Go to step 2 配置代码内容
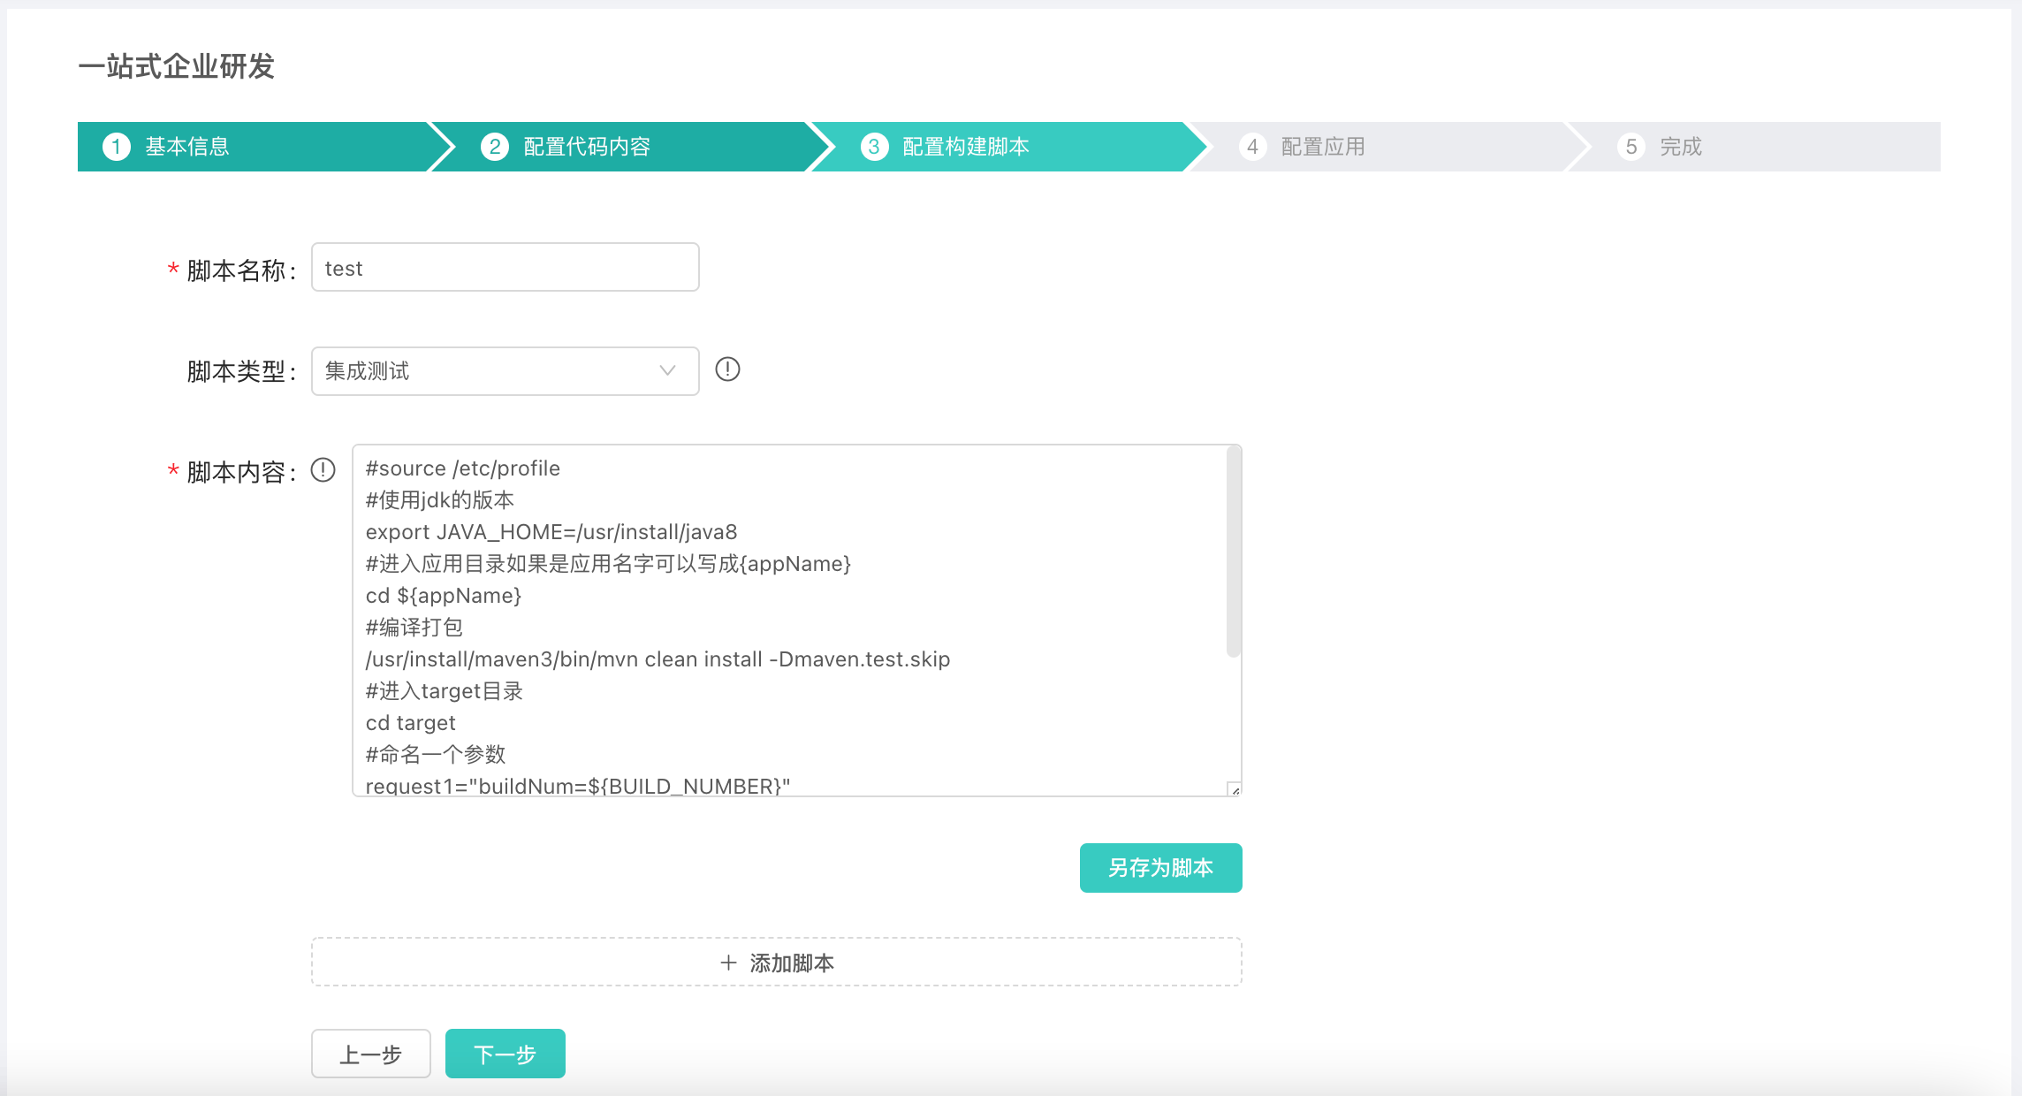Screen dimensions: 2022x1096 pos(631,147)
